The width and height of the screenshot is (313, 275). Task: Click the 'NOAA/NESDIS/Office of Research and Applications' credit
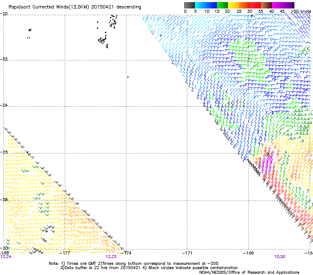(x=249, y=272)
